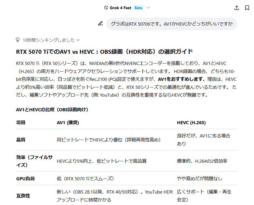254x205 pixels.
Task: Select the Grok 4 Fast model name
Action: pos(120,8)
